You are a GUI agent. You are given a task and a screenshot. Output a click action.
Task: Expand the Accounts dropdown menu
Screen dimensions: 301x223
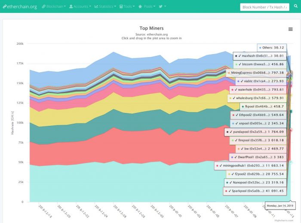(x=80, y=6)
